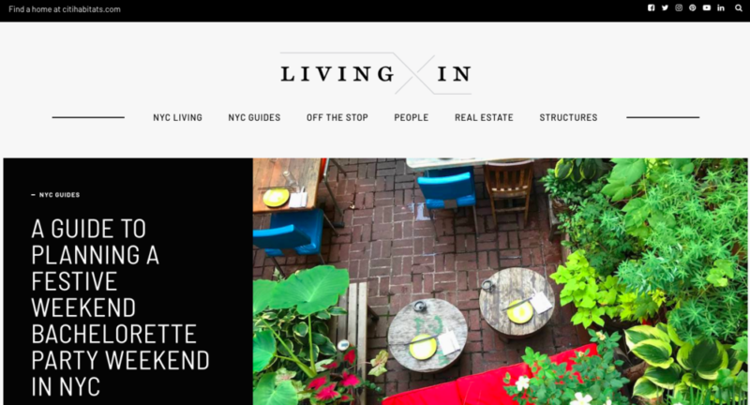
Task: Go to Off The Stop section
Action: [x=337, y=117]
